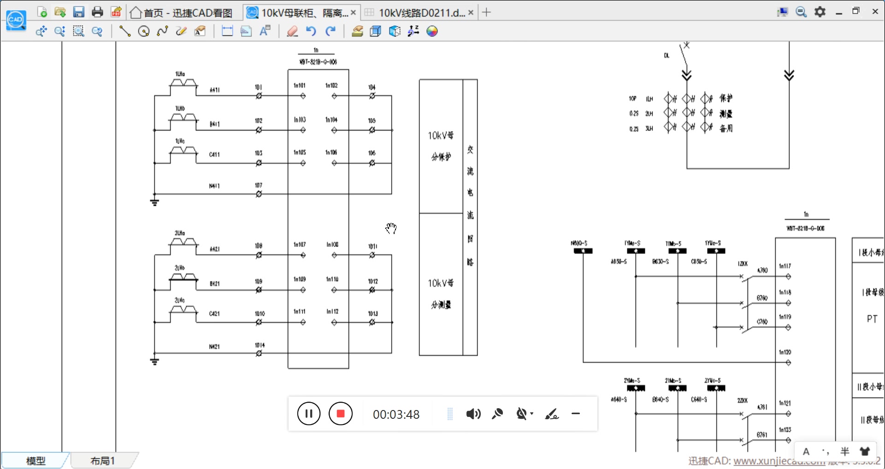
Task: Redo the last action
Action: coord(330,31)
